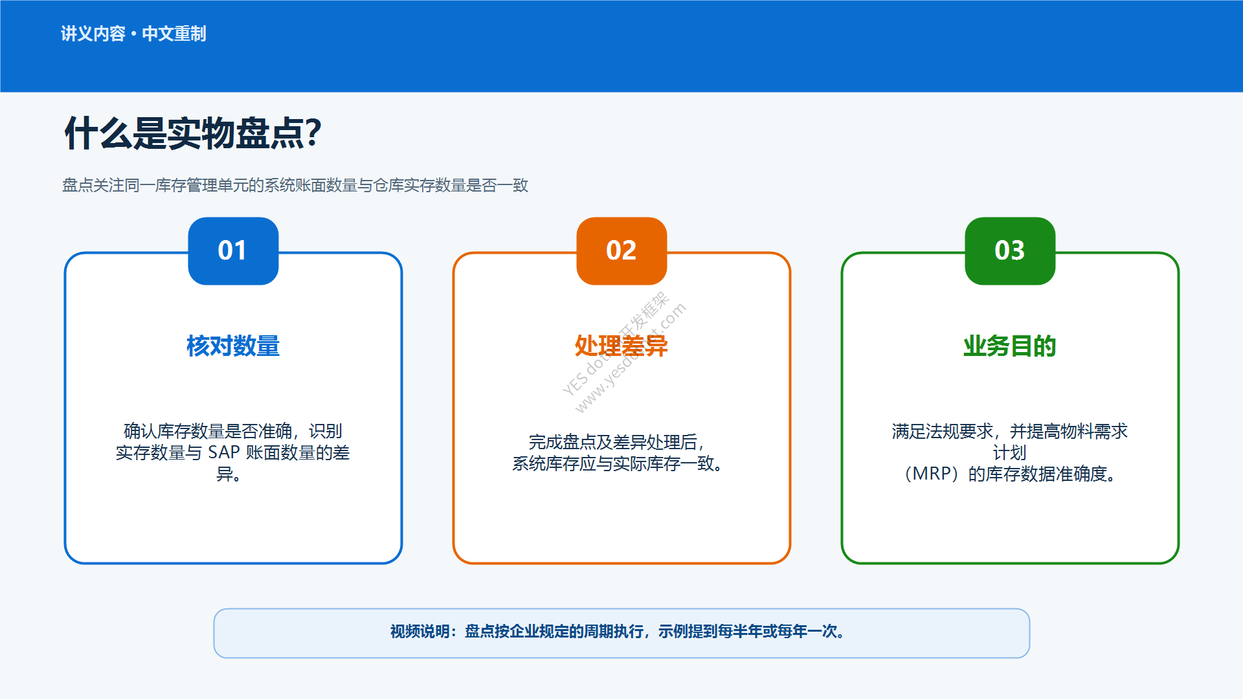Select the slide title 什么是实物盘点?
Image resolution: width=1243 pixels, height=699 pixels.
[x=193, y=133]
